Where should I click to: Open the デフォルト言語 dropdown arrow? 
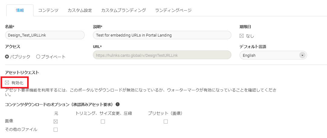[x=302, y=55]
